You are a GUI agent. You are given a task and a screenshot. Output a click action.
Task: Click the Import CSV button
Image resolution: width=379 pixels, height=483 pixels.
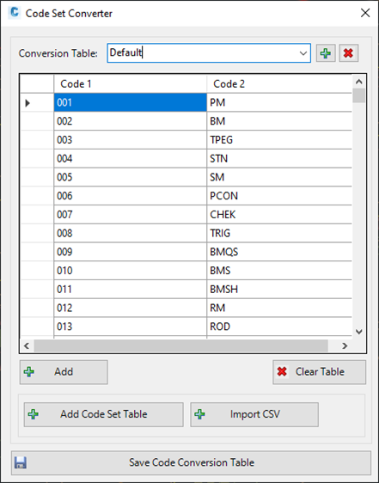254,414
